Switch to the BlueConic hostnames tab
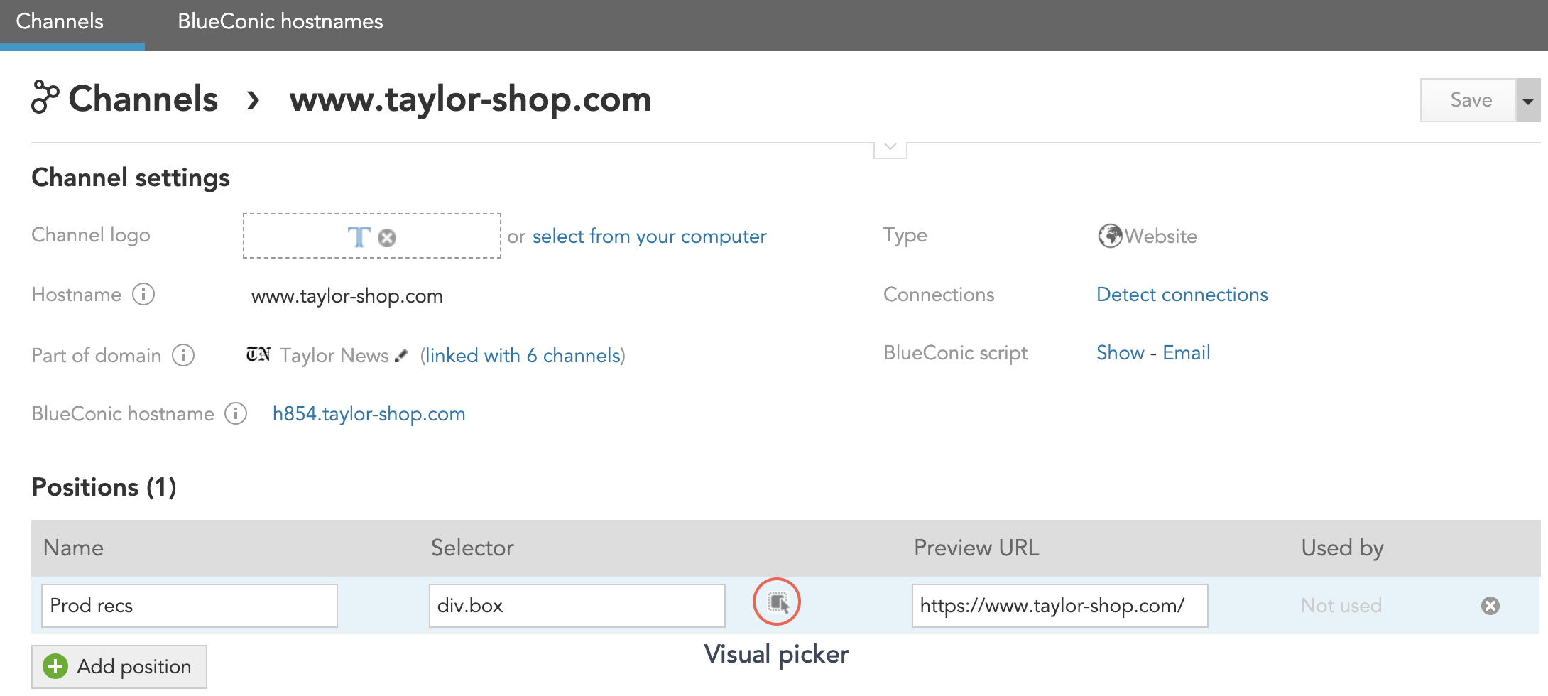The height and width of the screenshot is (696, 1548). pyautogui.click(x=280, y=21)
